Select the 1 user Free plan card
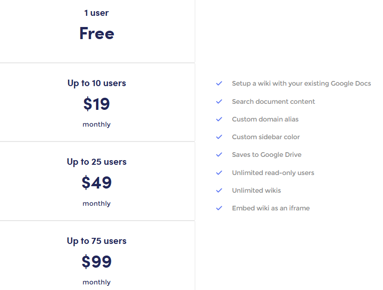The width and height of the screenshot is (383, 290). click(x=97, y=31)
